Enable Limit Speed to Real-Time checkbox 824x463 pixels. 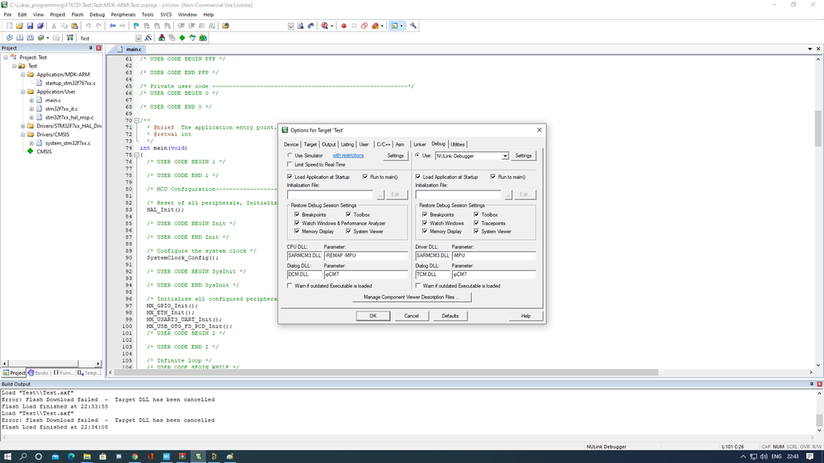290,164
